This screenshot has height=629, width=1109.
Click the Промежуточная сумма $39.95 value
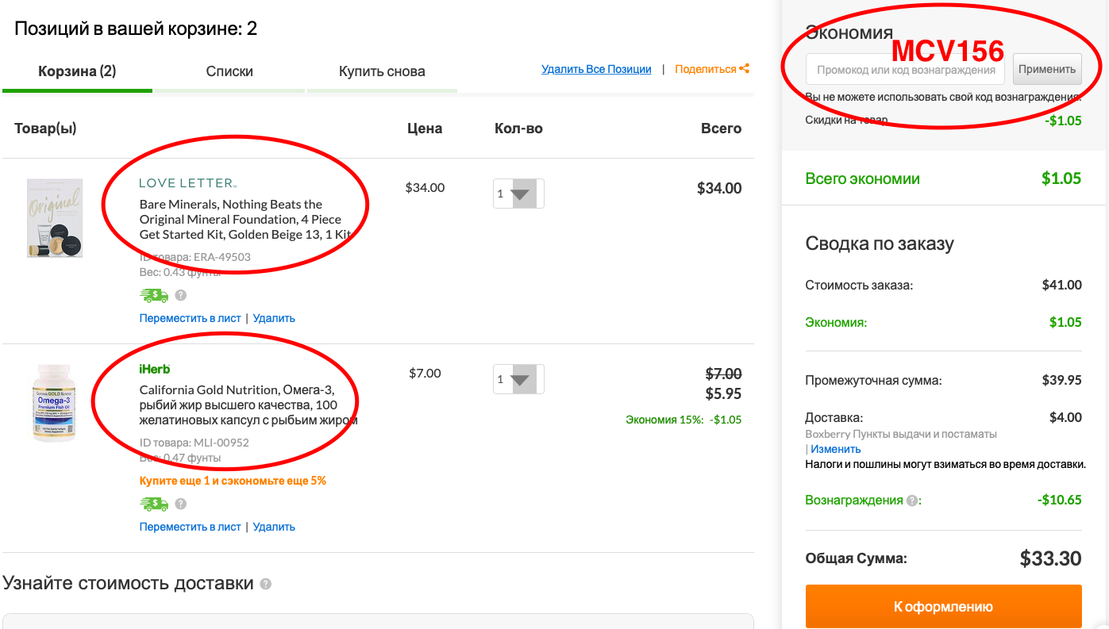click(x=1062, y=380)
